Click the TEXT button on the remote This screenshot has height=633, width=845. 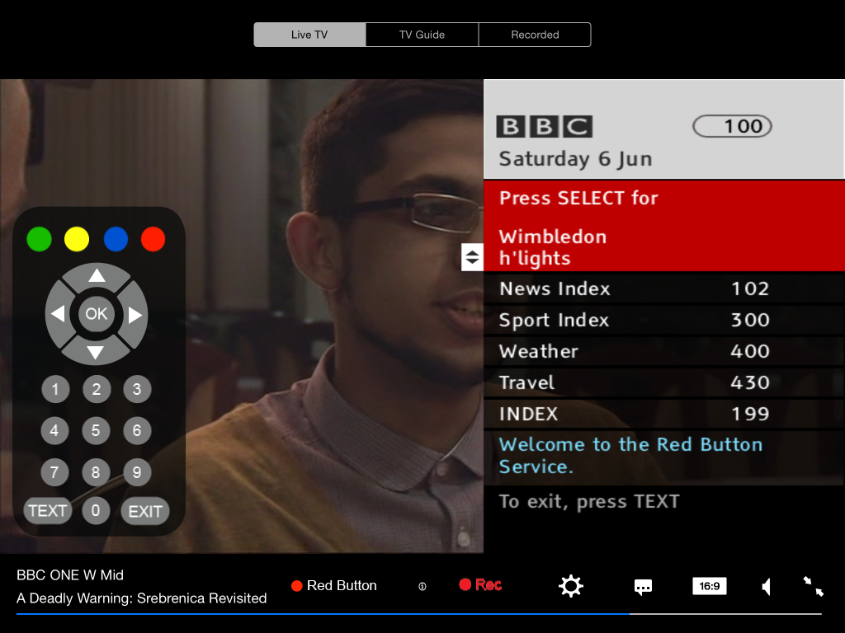pos(47,510)
